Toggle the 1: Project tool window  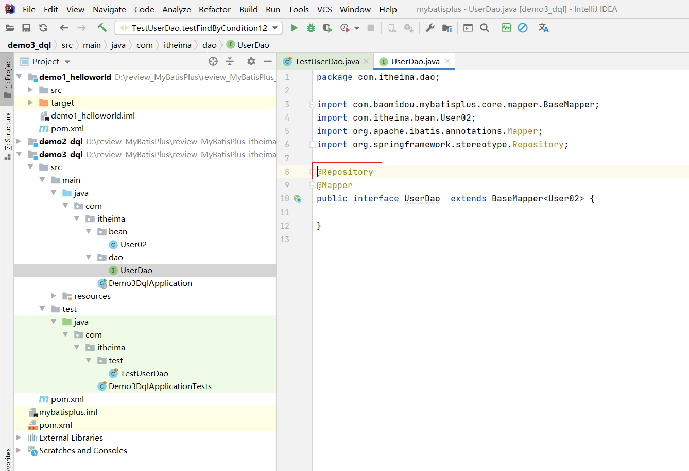[7, 77]
